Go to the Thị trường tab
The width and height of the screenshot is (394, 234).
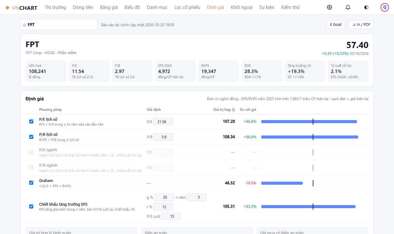pyautogui.click(x=55, y=7)
